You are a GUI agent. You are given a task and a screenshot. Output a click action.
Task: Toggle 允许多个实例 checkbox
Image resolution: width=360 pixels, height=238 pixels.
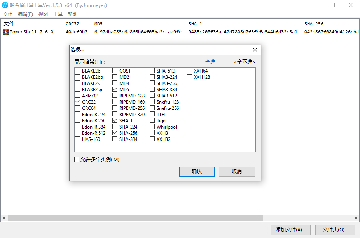coord(77,159)
